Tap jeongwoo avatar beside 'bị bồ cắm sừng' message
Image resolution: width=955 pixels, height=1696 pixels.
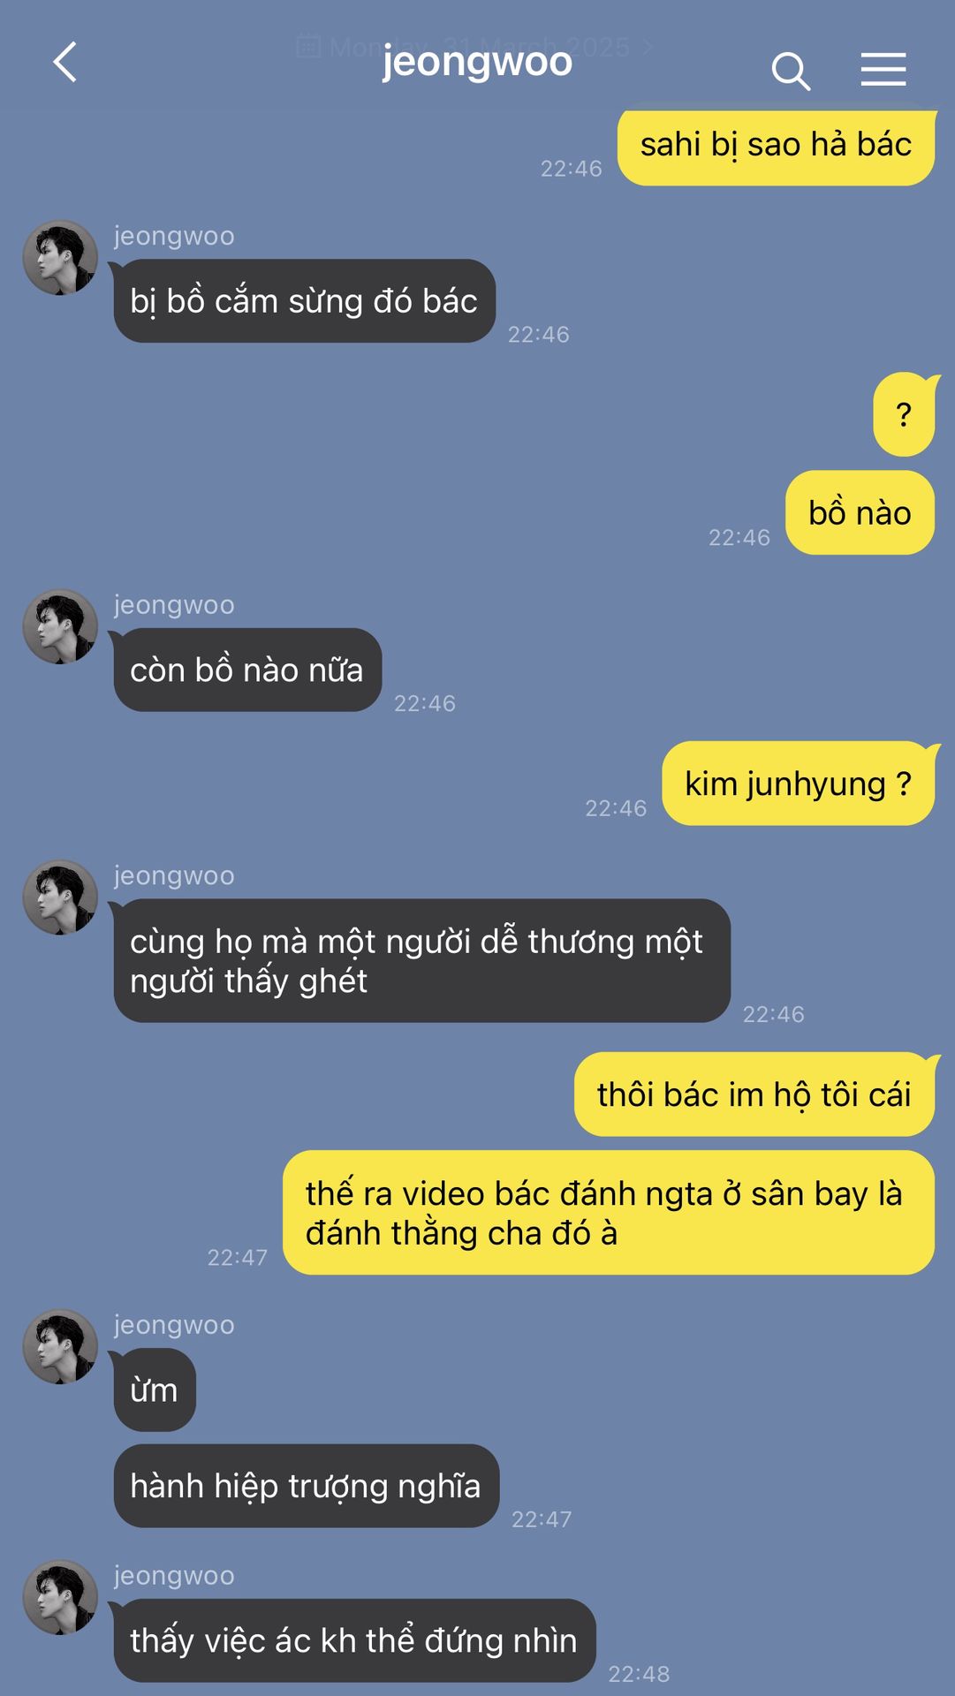pyautogui.click(x=60, y=258)
